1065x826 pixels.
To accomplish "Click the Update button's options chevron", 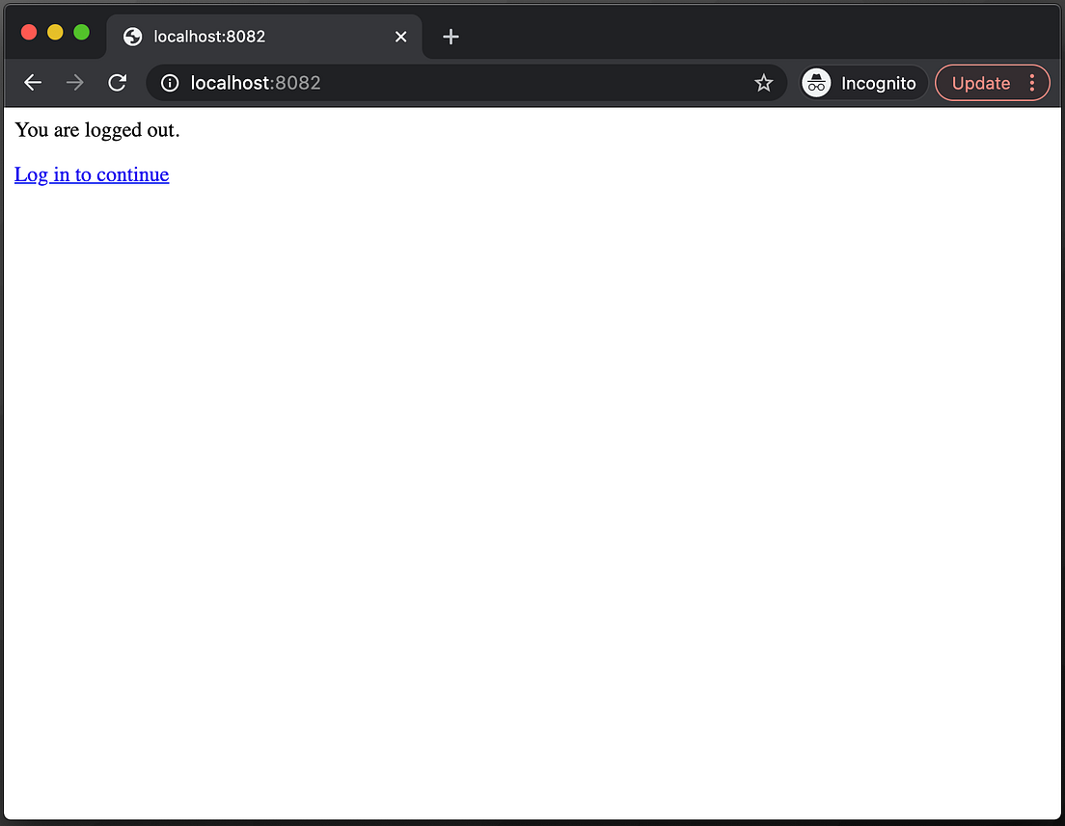I will pos(1031,83).
